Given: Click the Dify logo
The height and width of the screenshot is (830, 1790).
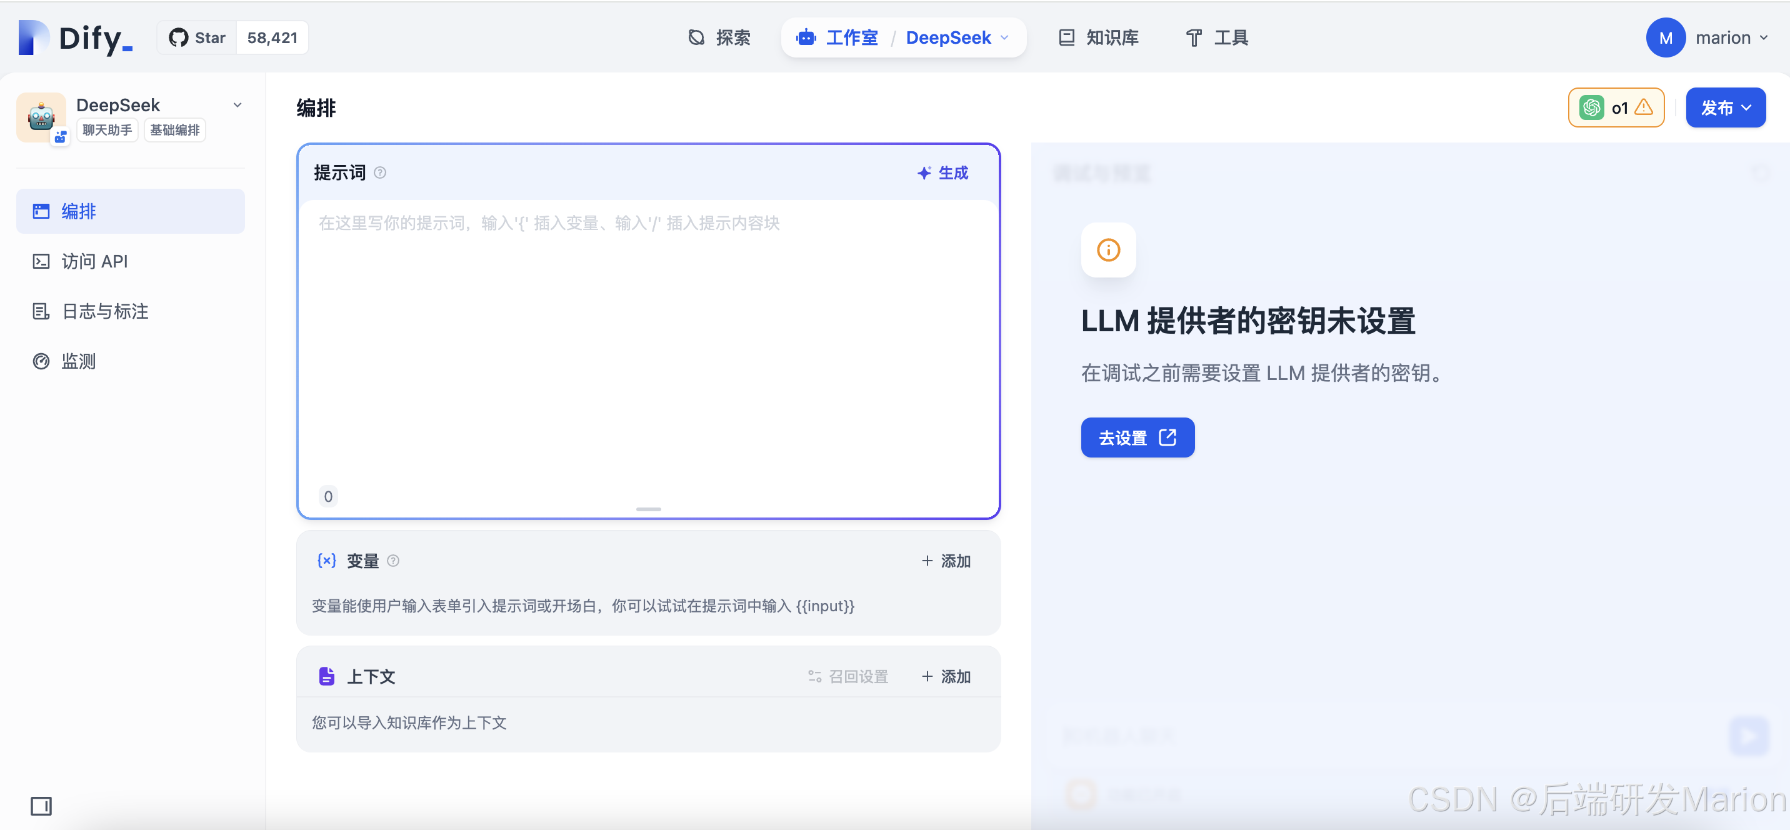Looking at the screenshot, I should tap(75, 37).
